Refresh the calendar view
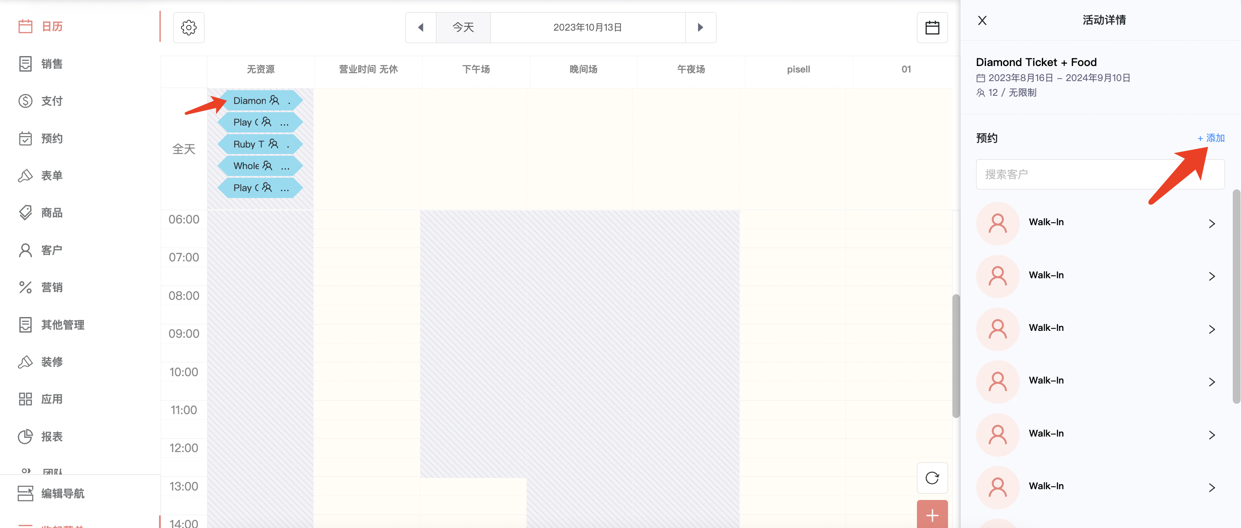Screen dimensions: 1241x528 (932, 478)
